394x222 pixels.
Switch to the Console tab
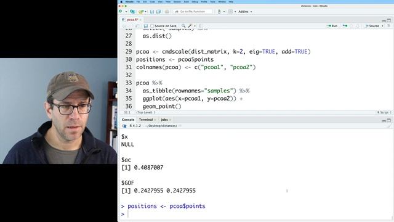(128, 120)
